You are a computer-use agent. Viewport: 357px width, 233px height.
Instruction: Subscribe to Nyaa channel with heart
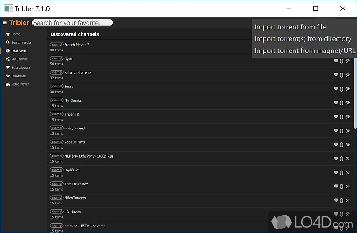click(x=336, y=62)
